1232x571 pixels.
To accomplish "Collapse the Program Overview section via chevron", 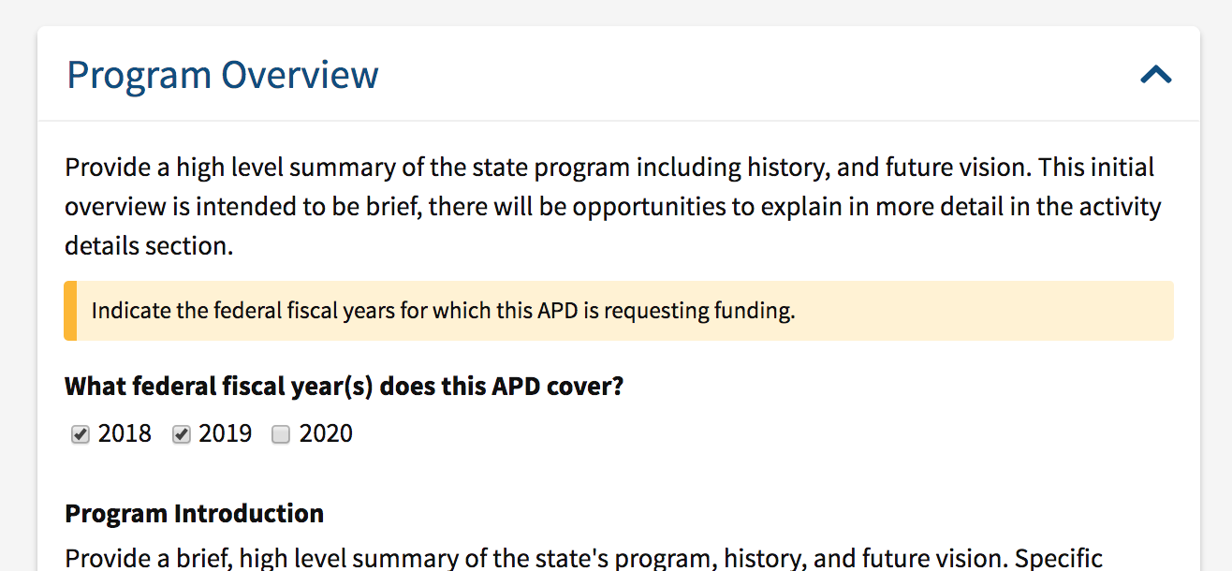I will pyautogui.click(x=1156, y=75).
